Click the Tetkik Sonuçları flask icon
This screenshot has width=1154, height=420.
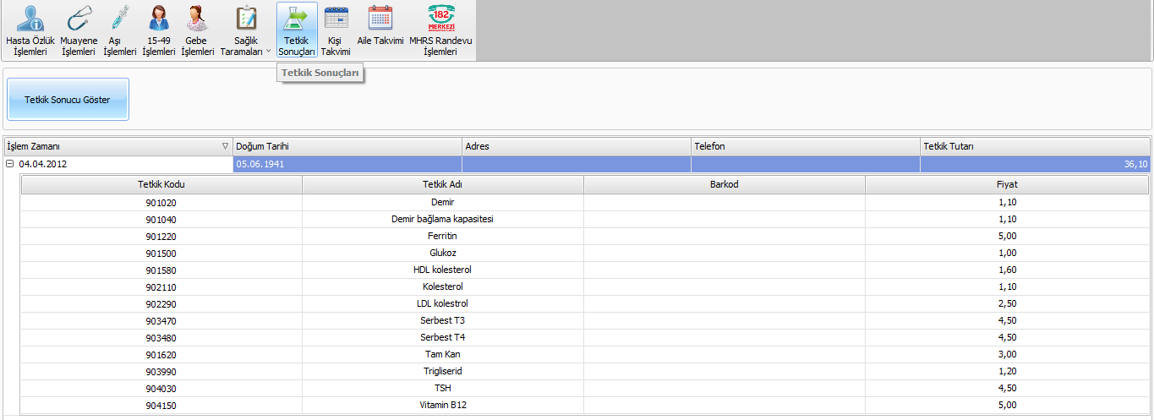tap(297, 19)
